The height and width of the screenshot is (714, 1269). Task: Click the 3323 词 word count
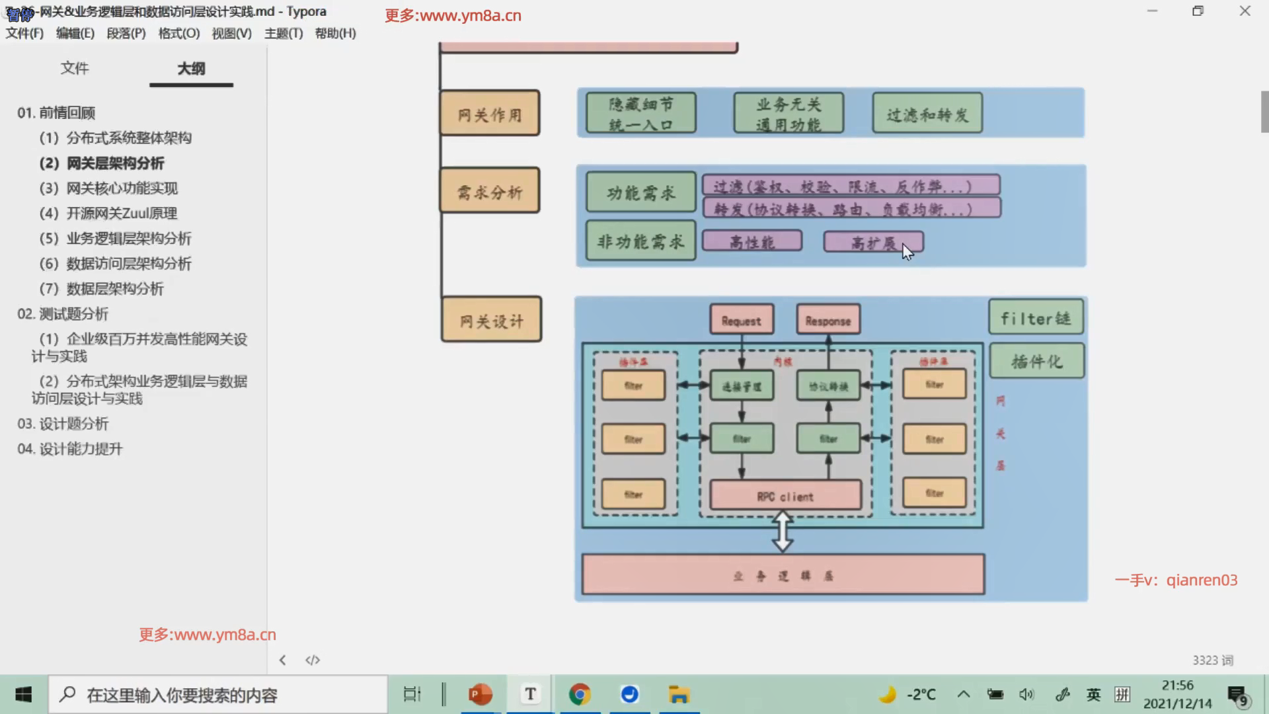click(x=1213, y=660)
